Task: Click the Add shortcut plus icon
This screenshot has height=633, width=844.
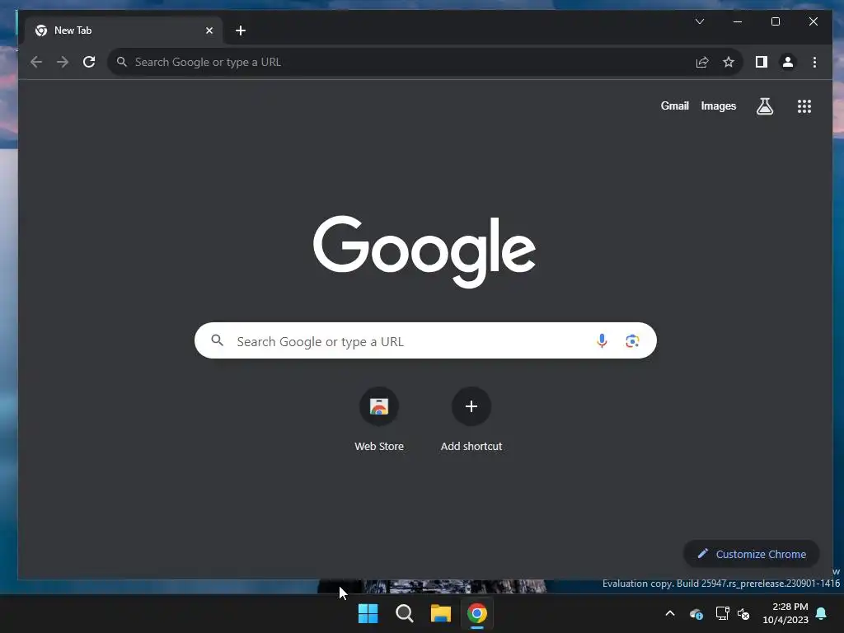Action: pyautogui.click(x=471, y=406)
